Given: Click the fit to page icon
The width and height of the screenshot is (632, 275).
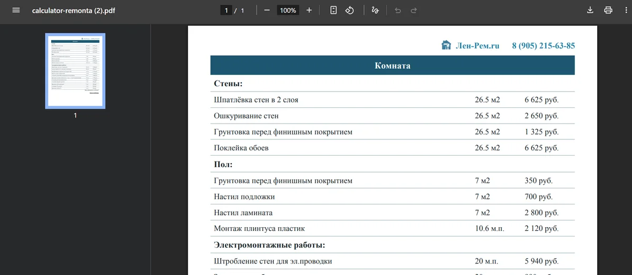Looking at the screenshot, I should (x=333, y=11).
